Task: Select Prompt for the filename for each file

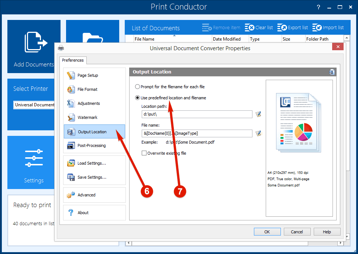Action: pos(170,87)
